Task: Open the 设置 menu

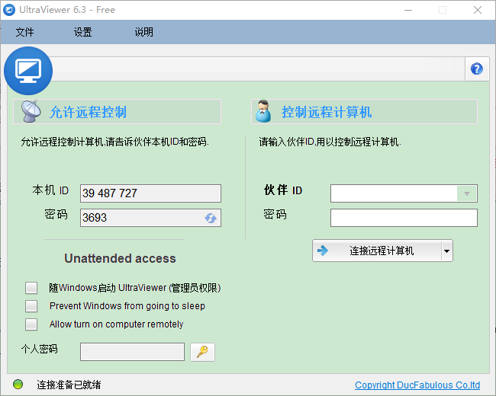Action: tap(83, 32)
